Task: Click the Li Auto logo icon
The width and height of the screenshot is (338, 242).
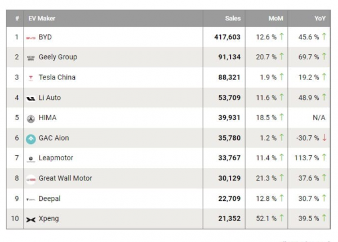Action: (x=30, y=98)
